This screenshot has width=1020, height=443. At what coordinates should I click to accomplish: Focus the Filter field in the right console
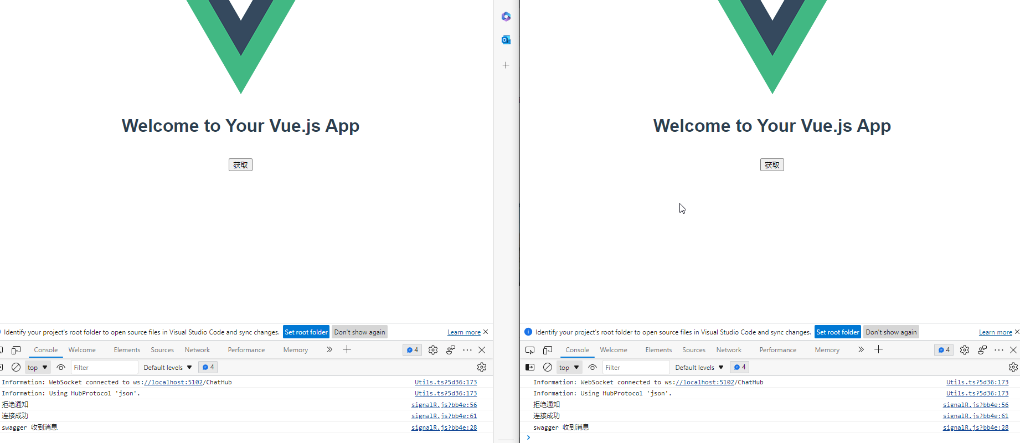(636, 367)
